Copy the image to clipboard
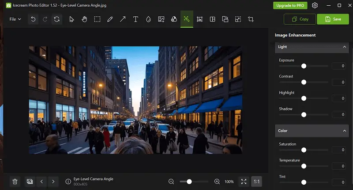This screenshot has height=190, width=353. [300, 19]
